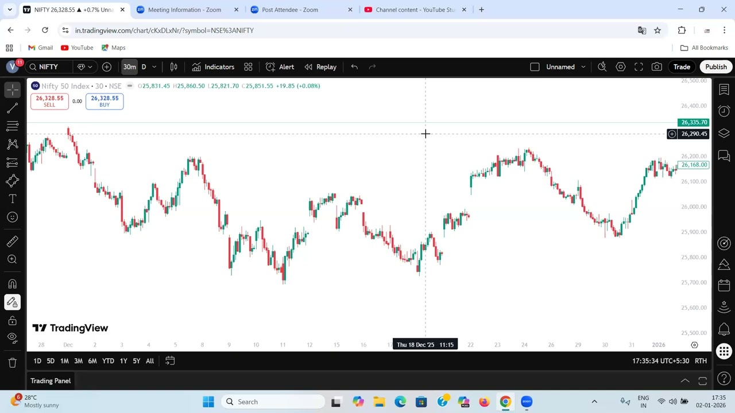Open the Fibonacci retracement tools
The width and height of the screenshot is (735, 413).
[12, 126]
